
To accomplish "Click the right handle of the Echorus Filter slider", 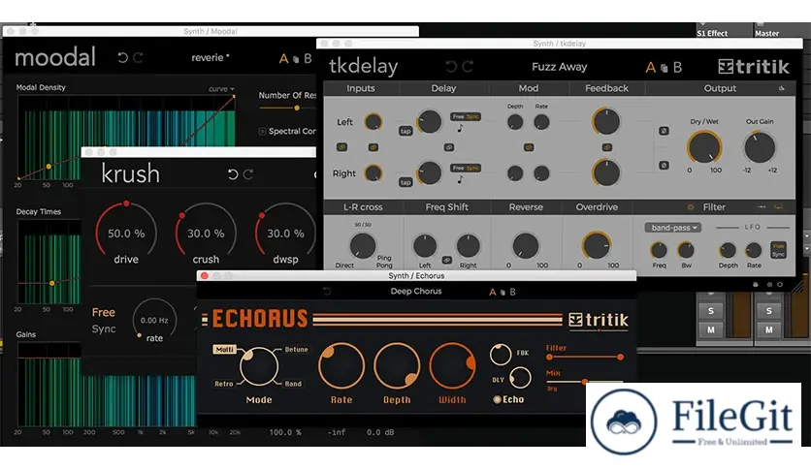I will 620,357.
